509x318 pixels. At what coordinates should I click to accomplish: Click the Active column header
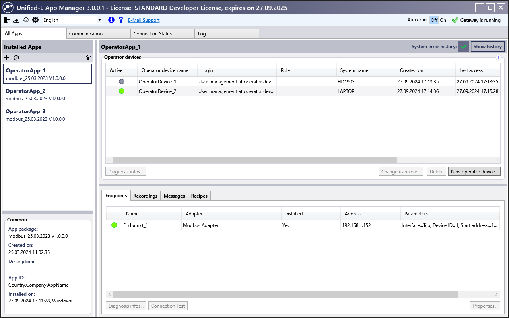(x=122, y=70)
